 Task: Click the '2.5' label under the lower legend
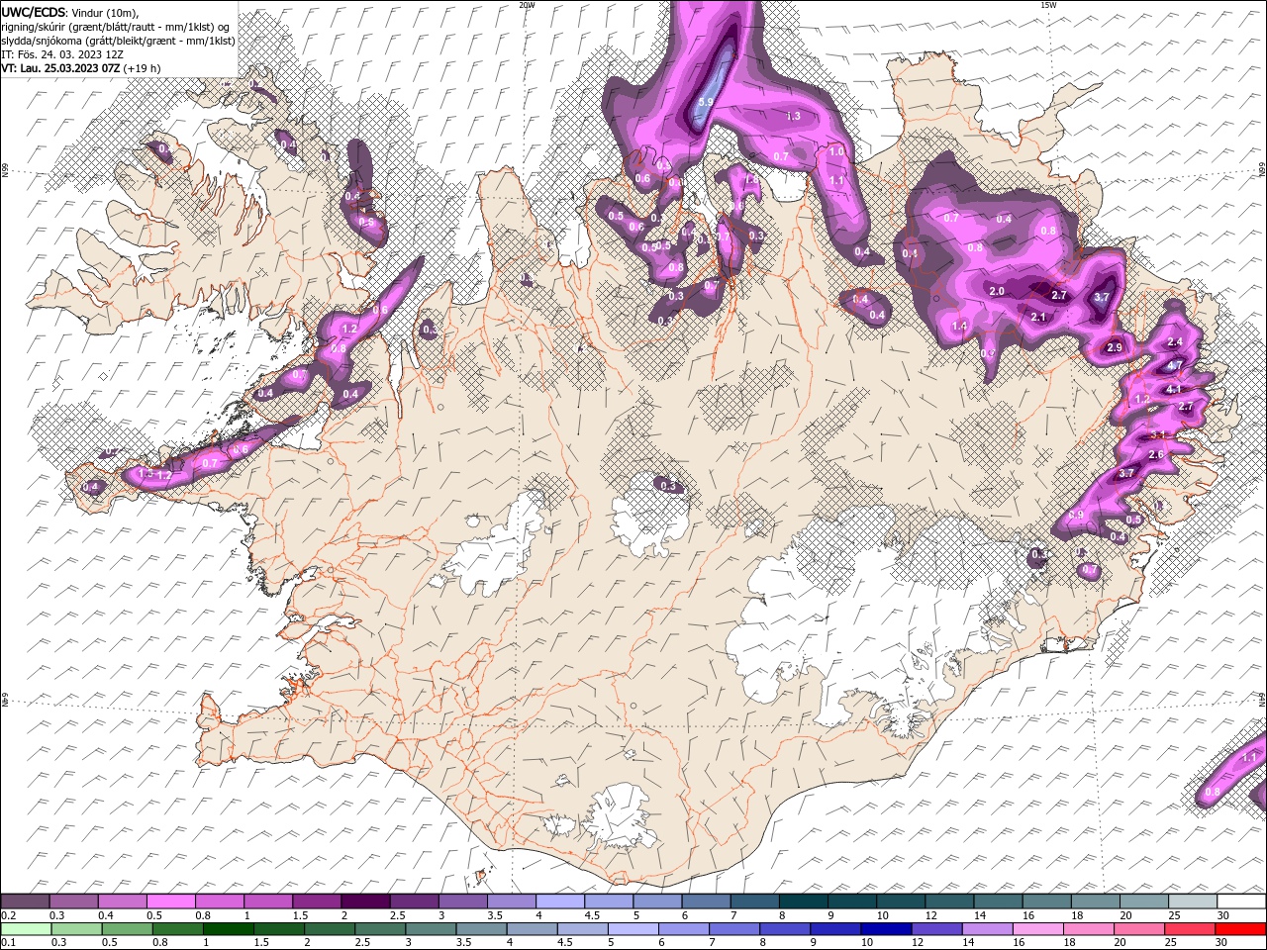[363, 943]
